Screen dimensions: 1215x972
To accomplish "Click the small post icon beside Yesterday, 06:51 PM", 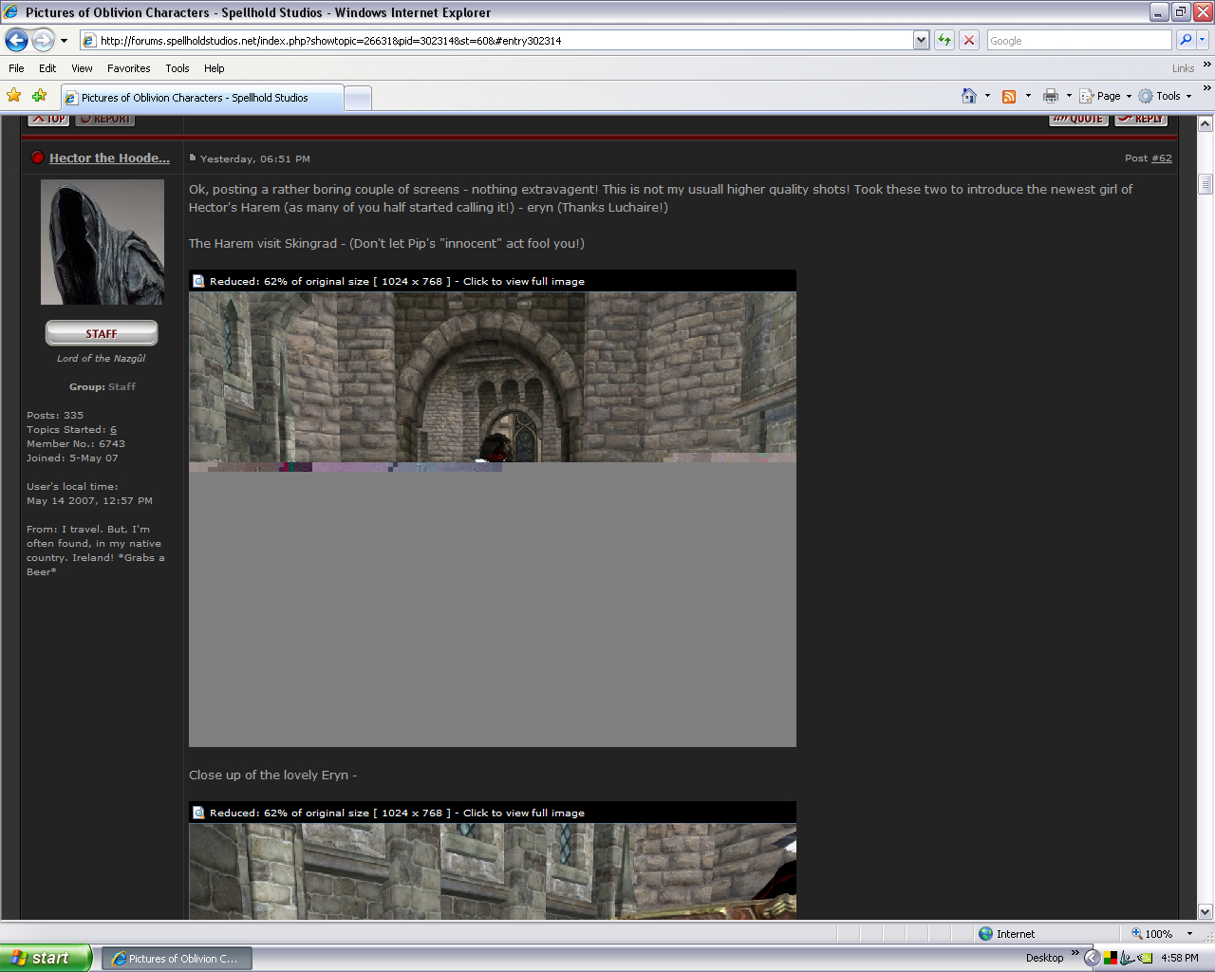I will coord(193,158).
